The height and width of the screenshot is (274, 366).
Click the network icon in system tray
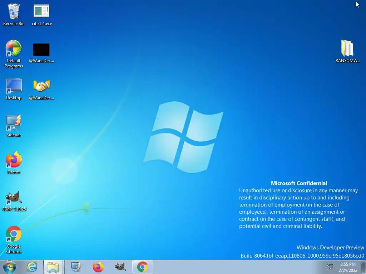click(x=330, y=267)
